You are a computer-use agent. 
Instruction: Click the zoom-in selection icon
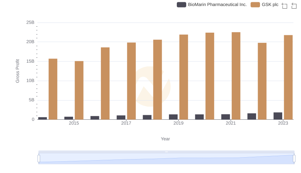pyautogui.click(x=284, y=6)
